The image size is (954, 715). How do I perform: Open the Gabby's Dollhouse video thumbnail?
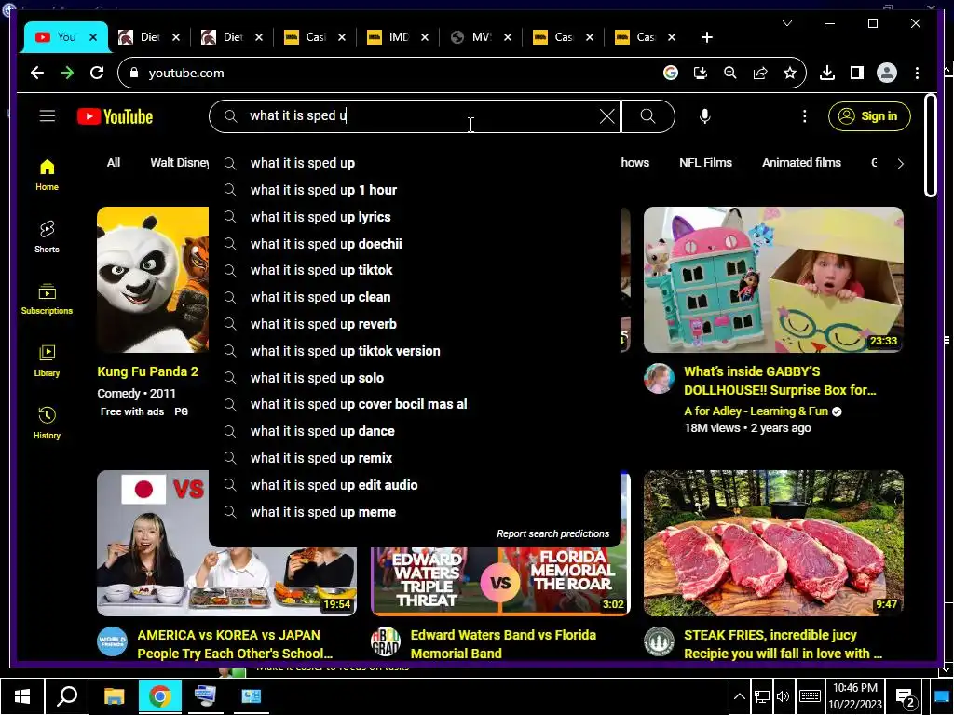[x=773, y=279]
